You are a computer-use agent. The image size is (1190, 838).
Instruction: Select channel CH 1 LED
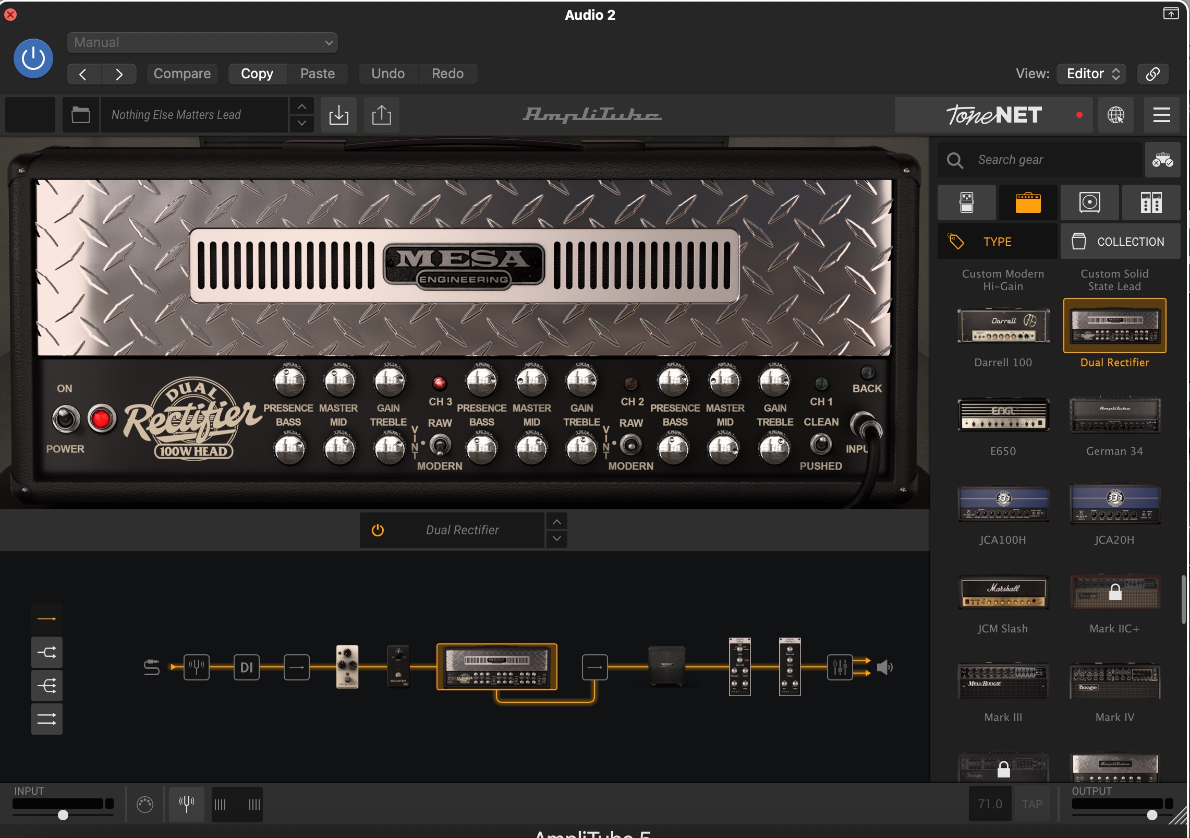(821, 384)
